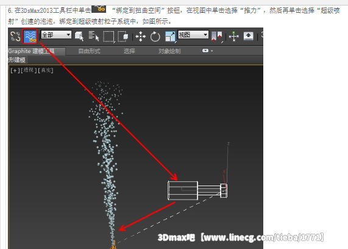Click the inline bind icon in step text

[99, 9]
